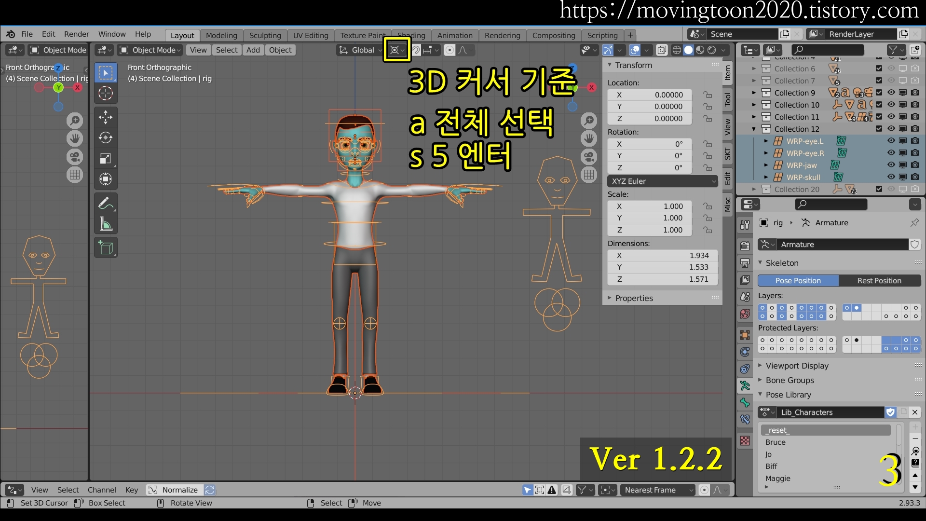The height and width of the screenshot is (521, 926).
Task: Open the XYZ Euler rotation mode dropdown
Action: (663, 181)
